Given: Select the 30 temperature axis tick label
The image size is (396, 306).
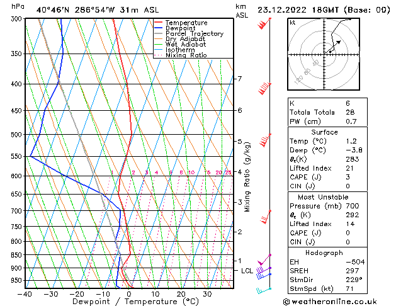Looking at the screenshot, I should coord(207,294).
